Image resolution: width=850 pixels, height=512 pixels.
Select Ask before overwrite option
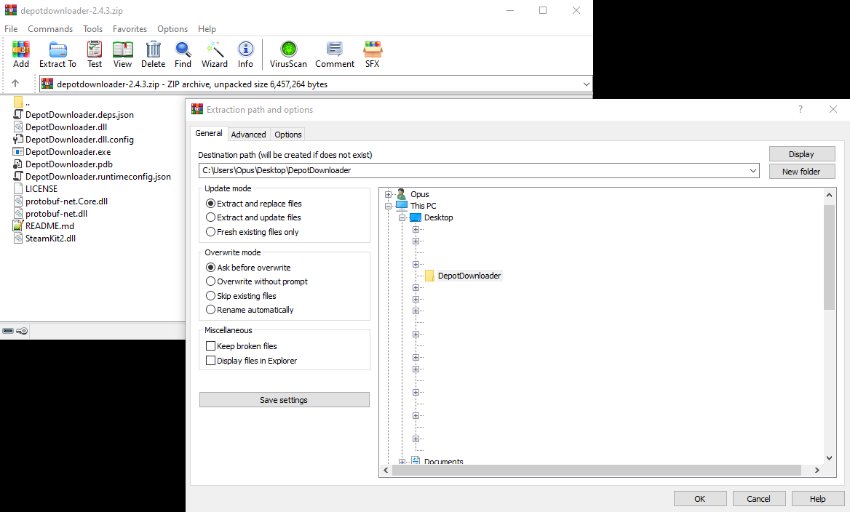210,268
